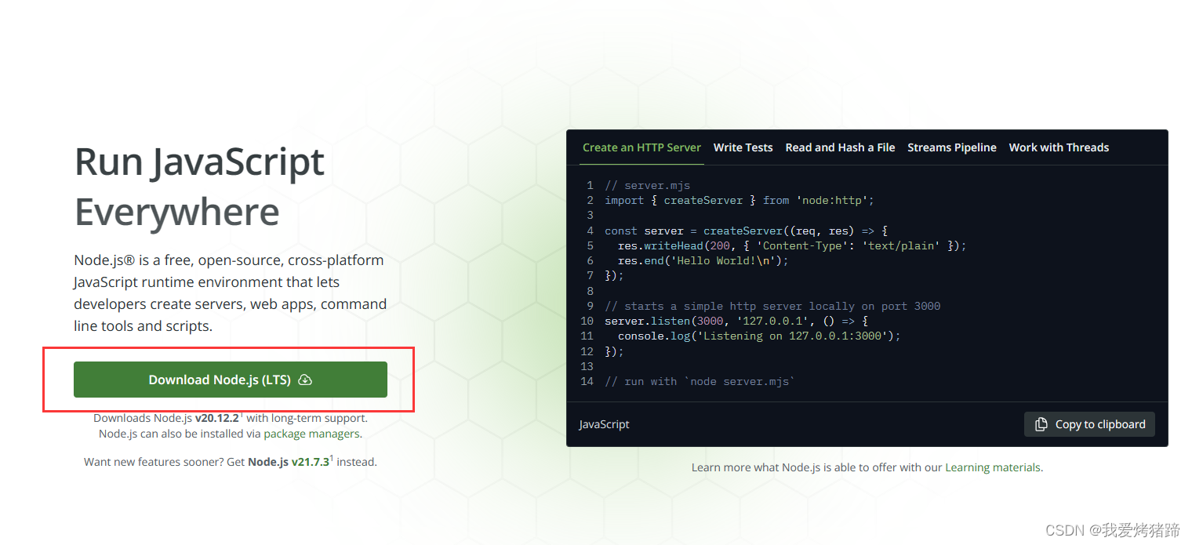The image size is (1192, 545).
Task: Select the Read and Hash a File tab
Action: pyautogui.click(x=840, y=147)
